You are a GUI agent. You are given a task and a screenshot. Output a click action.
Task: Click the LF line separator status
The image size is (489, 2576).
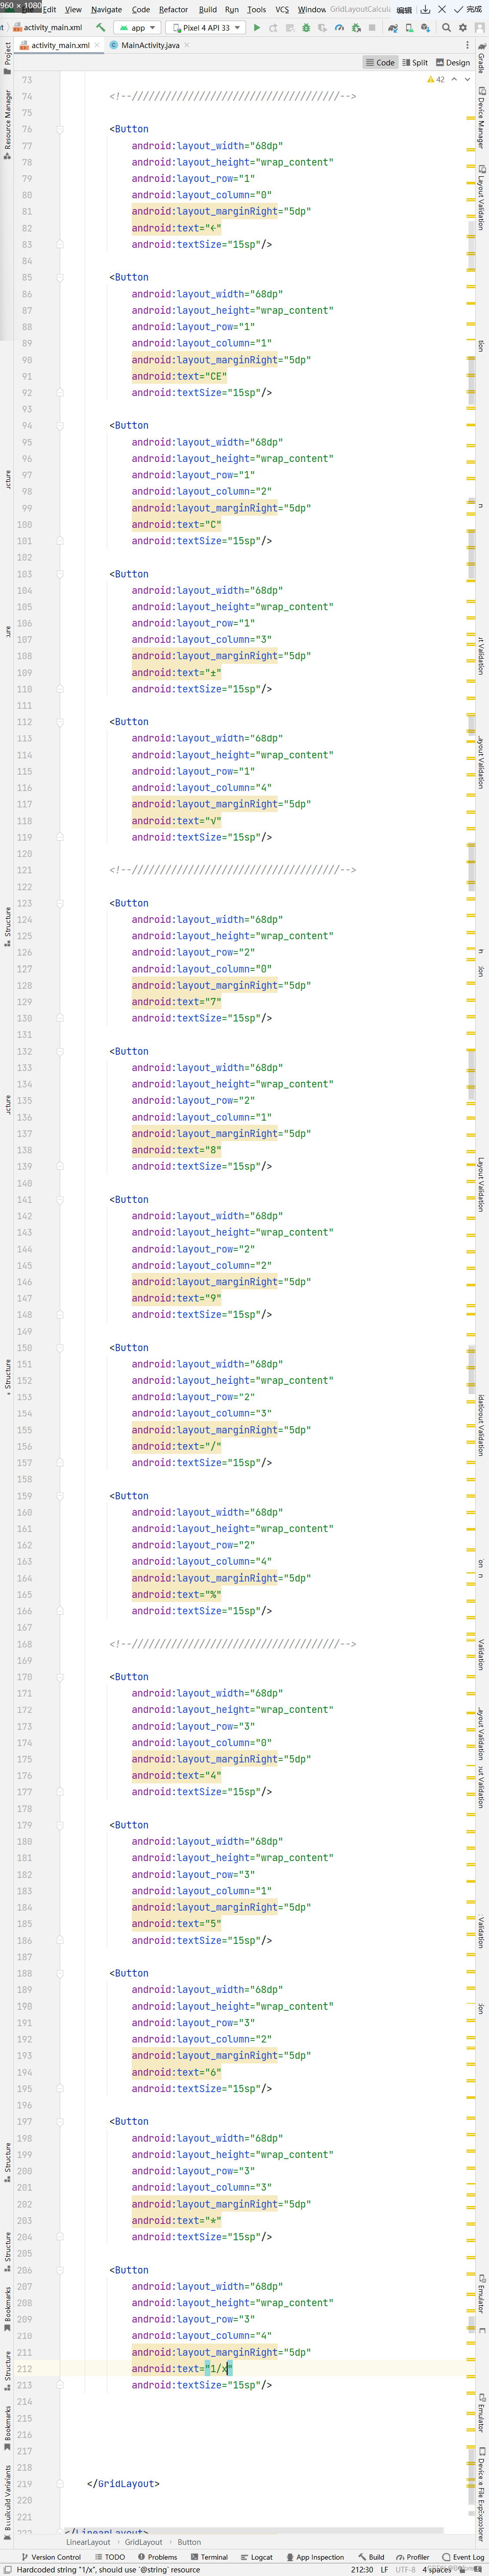tap(384, 2570)
